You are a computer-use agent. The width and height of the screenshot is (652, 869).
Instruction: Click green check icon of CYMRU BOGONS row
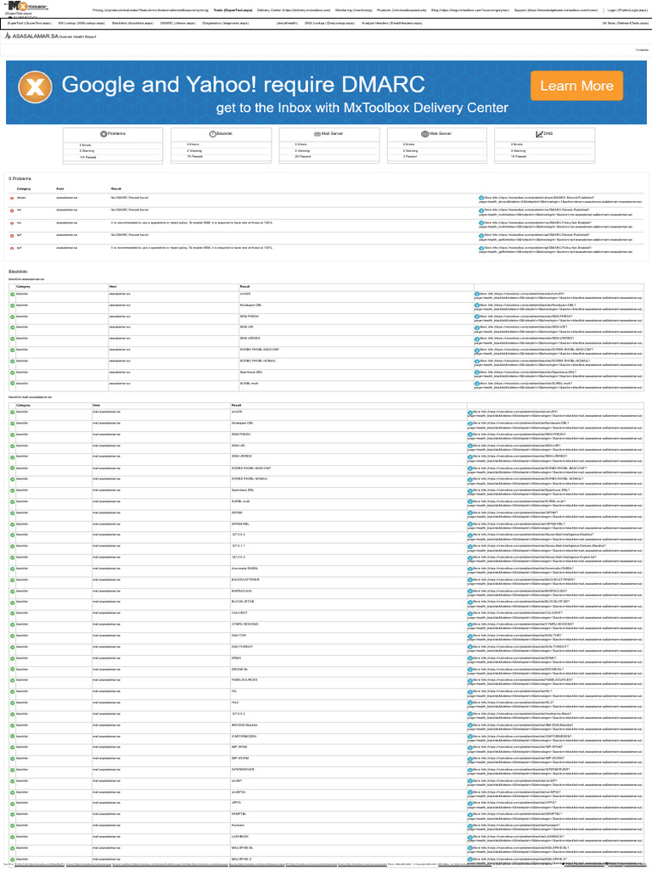tap(12, 625)
